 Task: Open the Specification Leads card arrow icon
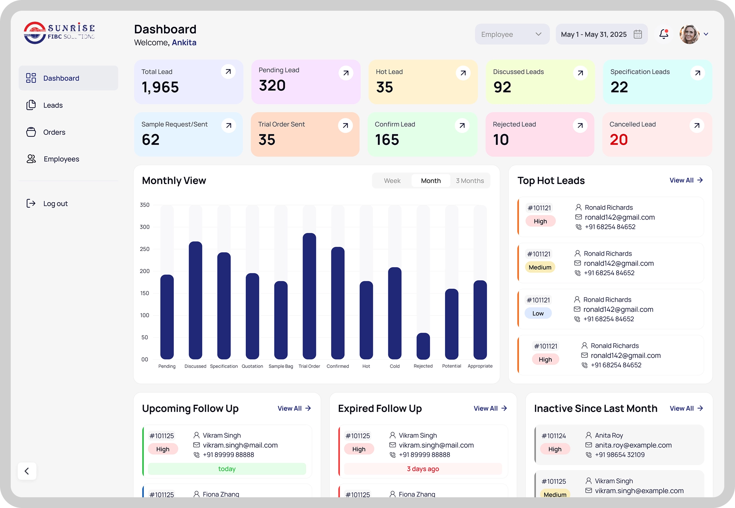pyautogui.click(x=697, y=73)
